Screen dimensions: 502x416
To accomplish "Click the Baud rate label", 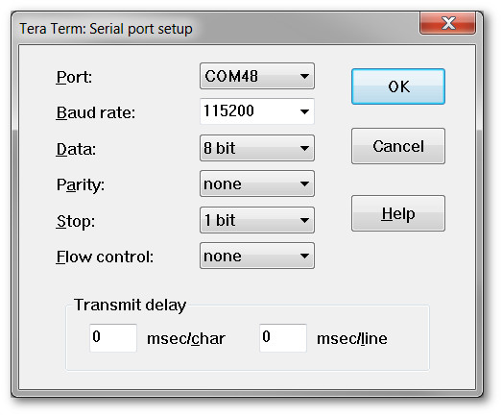I will click(x=96, y=112).
